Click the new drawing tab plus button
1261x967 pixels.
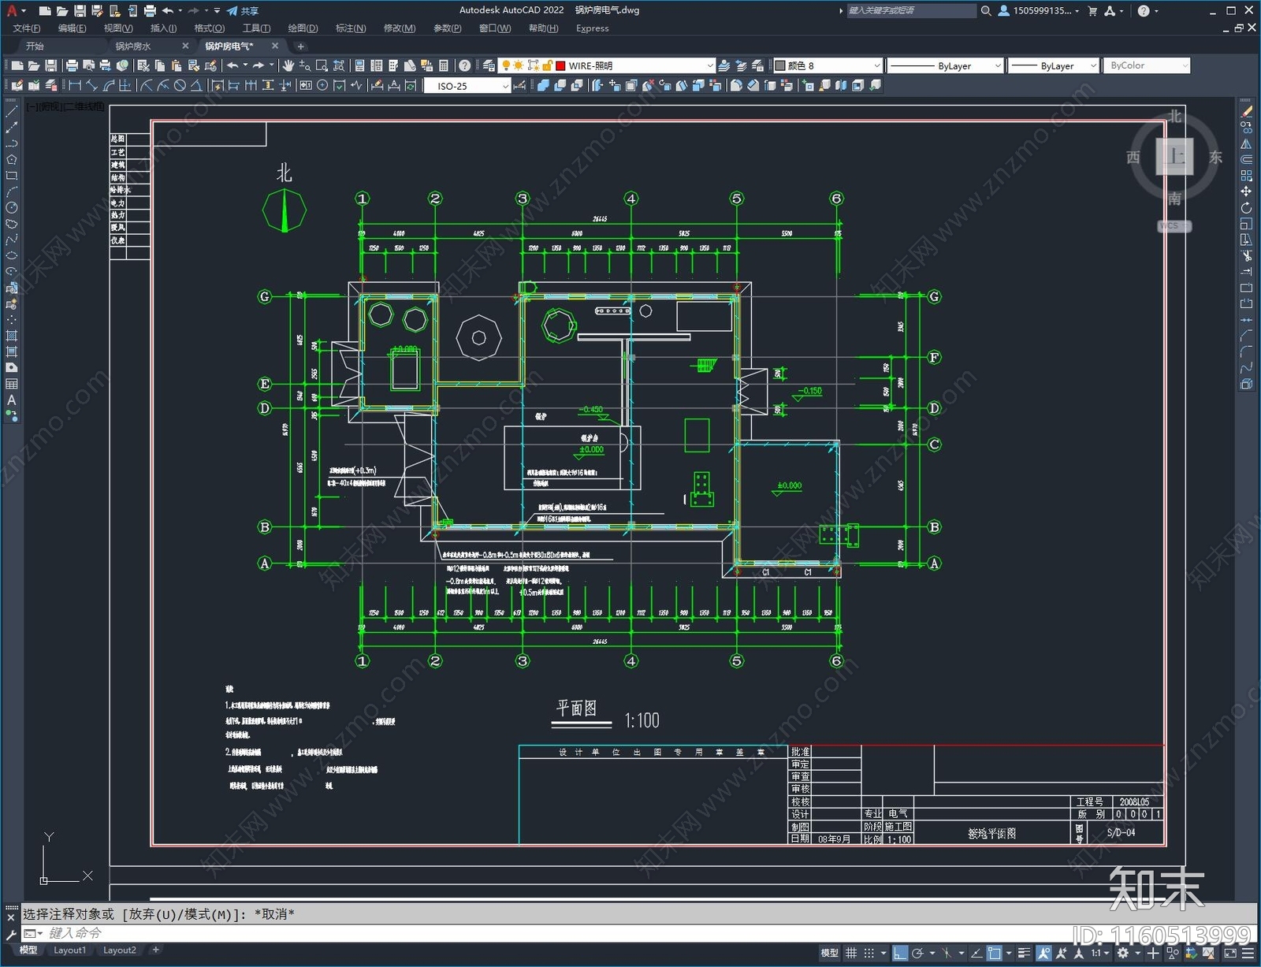pyautogui.click(x=300, y=46)
